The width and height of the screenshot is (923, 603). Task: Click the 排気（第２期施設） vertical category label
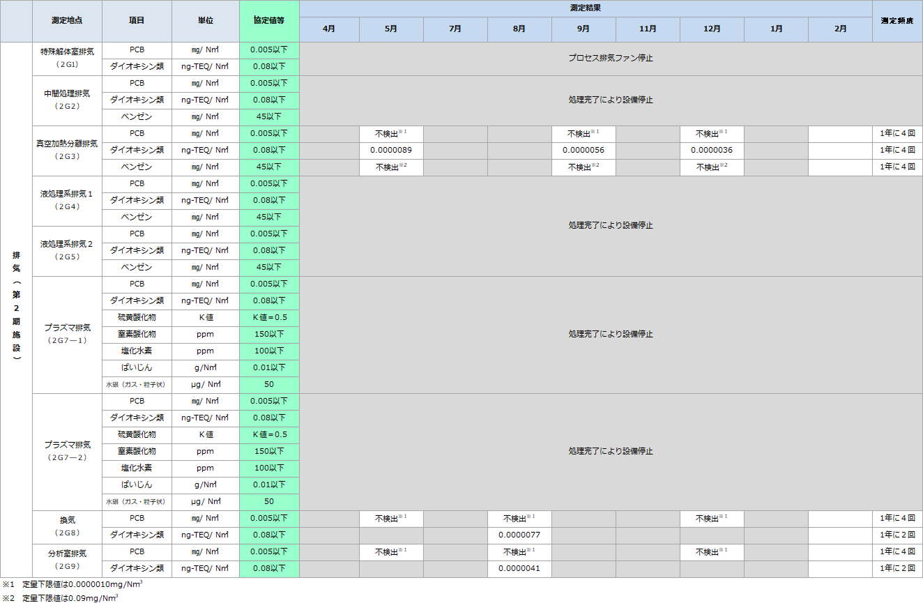tap(16, 307)
